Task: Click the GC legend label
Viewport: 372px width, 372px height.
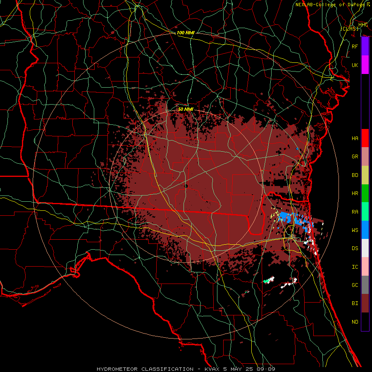Action: pos(355,285)
